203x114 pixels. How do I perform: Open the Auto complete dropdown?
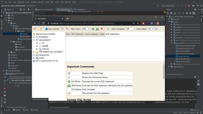[130, 29]
